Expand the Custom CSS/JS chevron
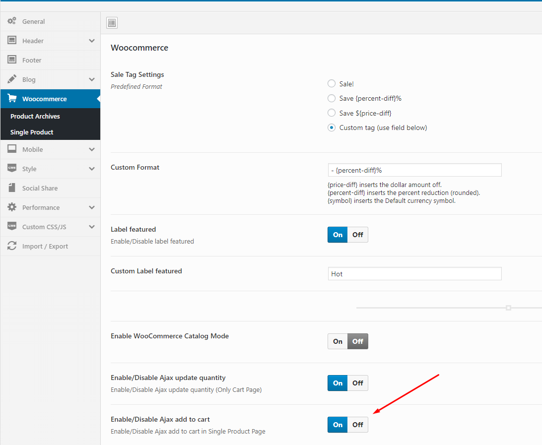542x445 pixels. (x=92, y=227)
